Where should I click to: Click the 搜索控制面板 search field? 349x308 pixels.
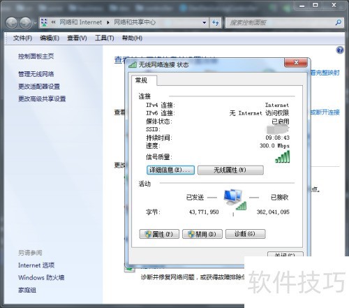tap(281, 22)
